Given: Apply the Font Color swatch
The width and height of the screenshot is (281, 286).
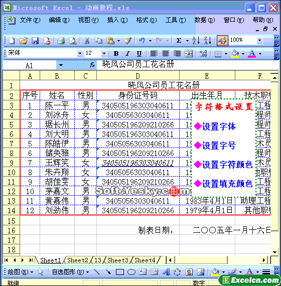Looking at the screenshot, I should (252, 54).
